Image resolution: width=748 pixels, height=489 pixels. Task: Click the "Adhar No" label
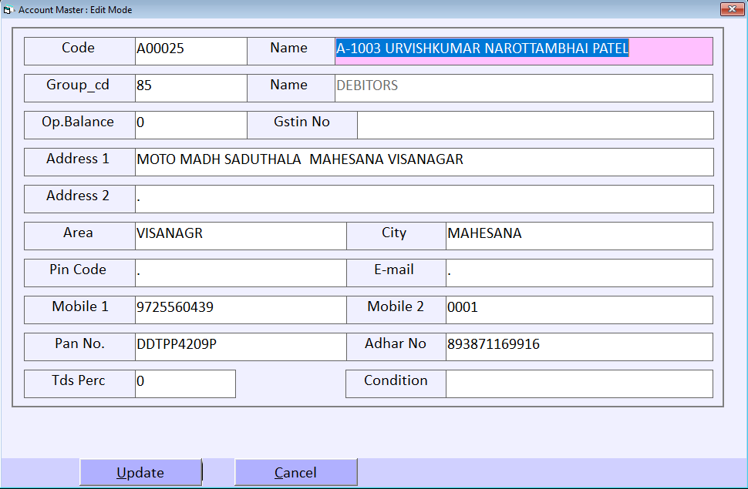396,343
